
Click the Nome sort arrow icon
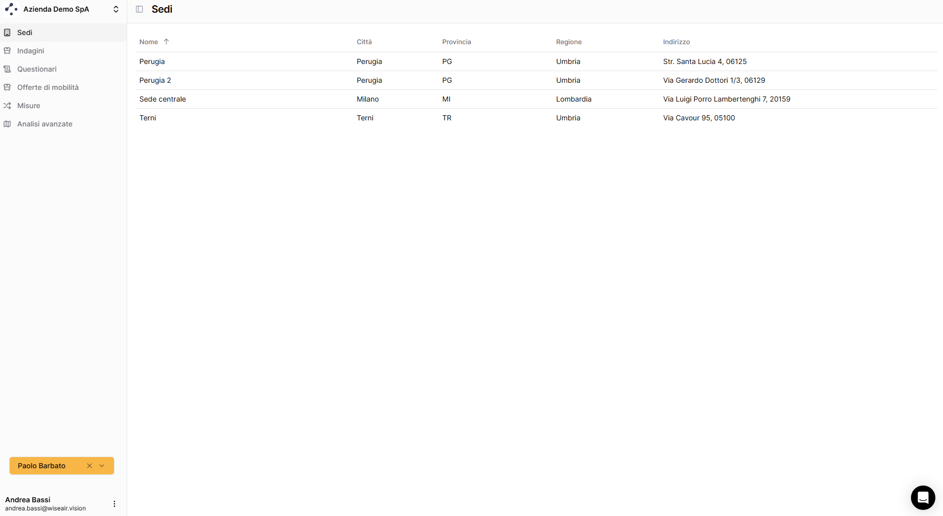[x=166, y=42]
